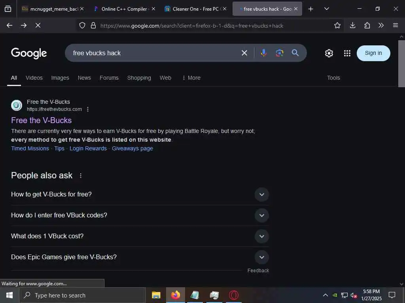Open the Timed Missions sitelink
The image size is (405, 303).
coord(30,148)
